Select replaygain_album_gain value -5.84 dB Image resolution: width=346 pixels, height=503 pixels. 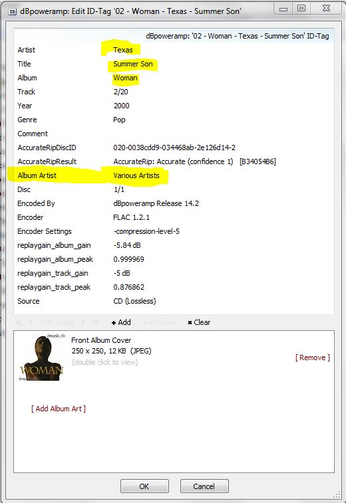(x=127, y=245)
